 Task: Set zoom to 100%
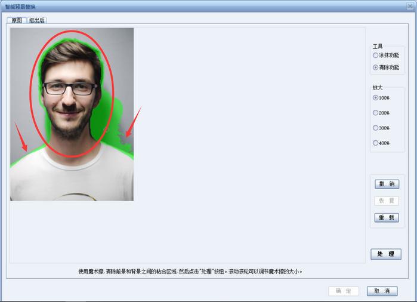[x=381, y=98]
